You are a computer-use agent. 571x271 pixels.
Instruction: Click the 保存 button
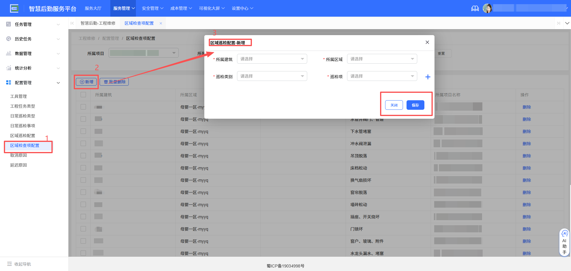pos(415,105)
